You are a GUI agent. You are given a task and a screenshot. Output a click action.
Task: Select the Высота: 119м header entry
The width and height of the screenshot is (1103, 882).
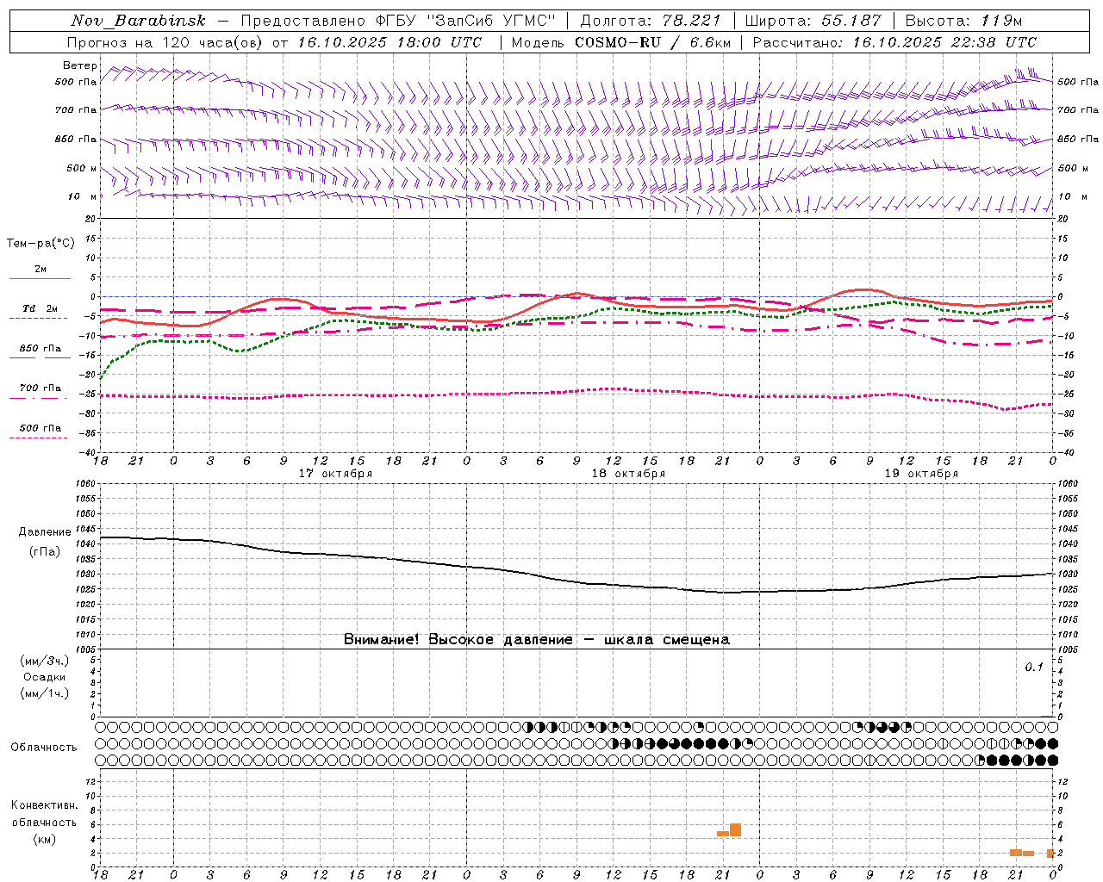(963, 21)
